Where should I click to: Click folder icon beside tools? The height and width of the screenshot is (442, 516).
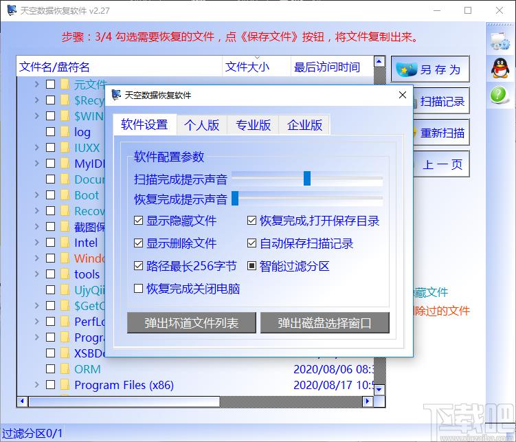[65, 274]
